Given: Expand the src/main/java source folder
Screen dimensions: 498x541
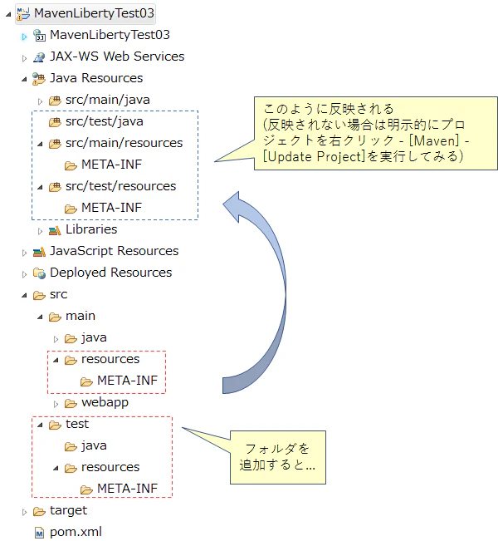Looking at the screenshot, I should coord(40,101).
